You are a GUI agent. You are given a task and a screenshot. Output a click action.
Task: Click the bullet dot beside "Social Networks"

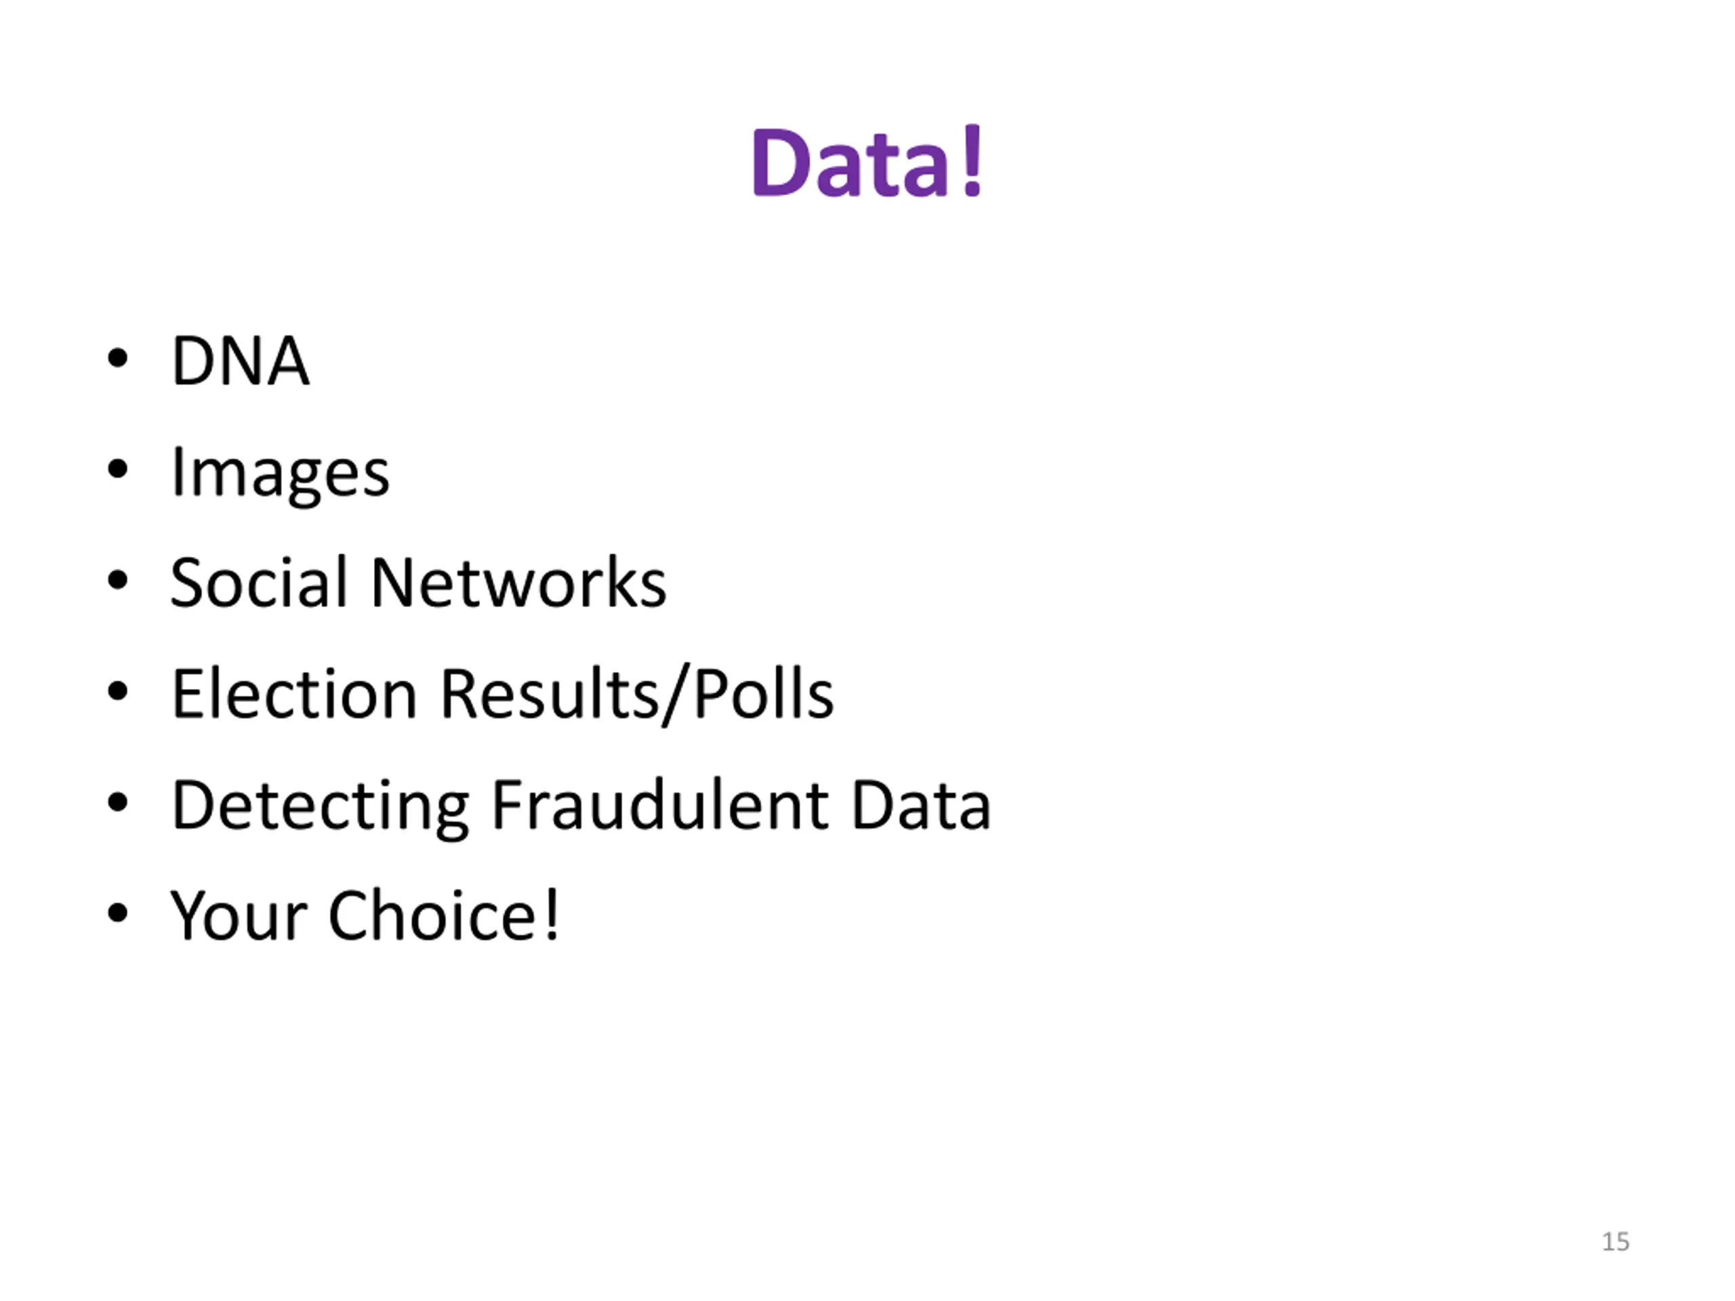tap(118, 581)
